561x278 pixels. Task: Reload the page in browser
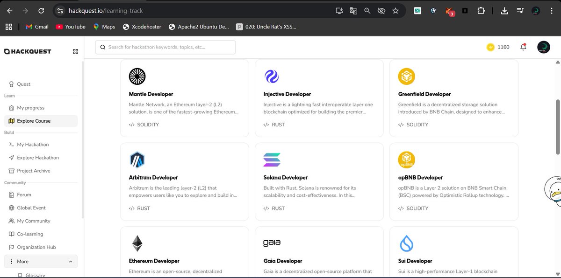coord(41,10)
